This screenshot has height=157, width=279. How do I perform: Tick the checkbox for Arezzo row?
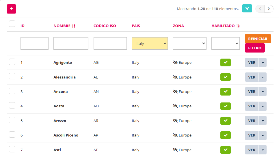[12, 120]
